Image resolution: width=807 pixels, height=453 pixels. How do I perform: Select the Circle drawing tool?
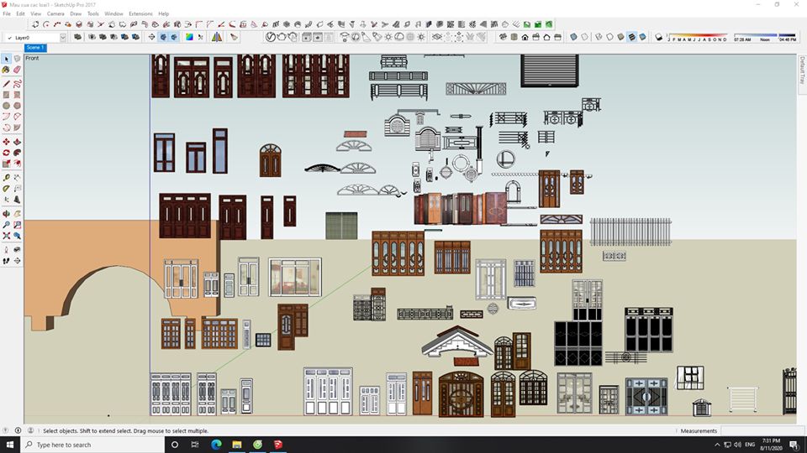coord(7,106)
